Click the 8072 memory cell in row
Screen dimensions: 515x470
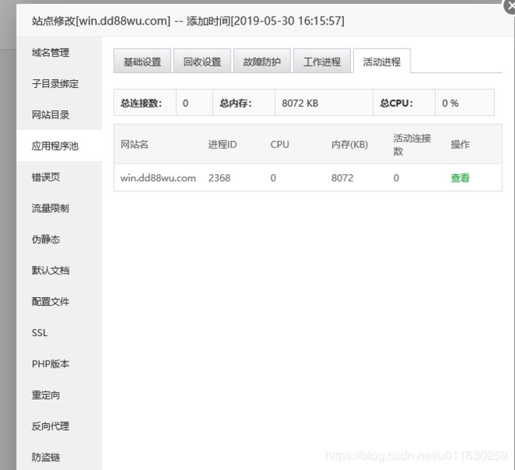point(342,178)
